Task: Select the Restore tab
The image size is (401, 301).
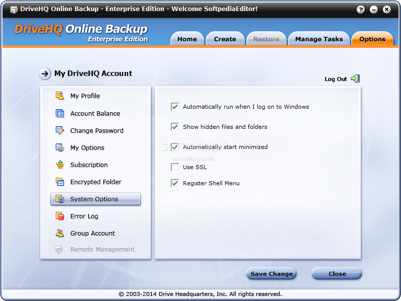Action: (266, 39)
